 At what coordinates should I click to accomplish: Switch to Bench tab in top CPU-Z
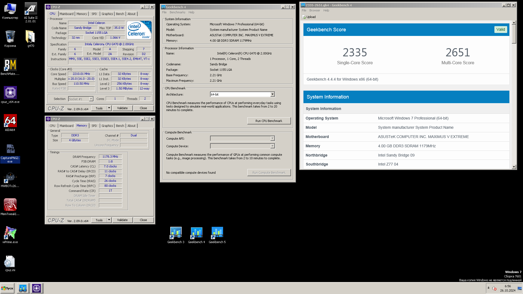coord(120,14)
